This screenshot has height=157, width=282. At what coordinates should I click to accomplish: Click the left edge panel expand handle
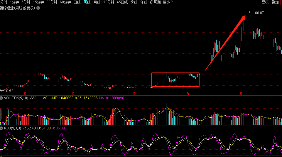pyautogui.click(x=1, y=114)
